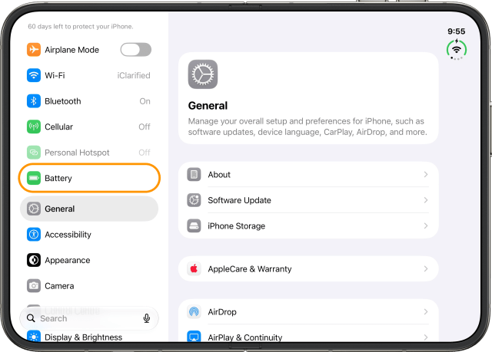Click the Appearance icon
The height and width of the screenshot is (352, 492).
tap(34, 260)
